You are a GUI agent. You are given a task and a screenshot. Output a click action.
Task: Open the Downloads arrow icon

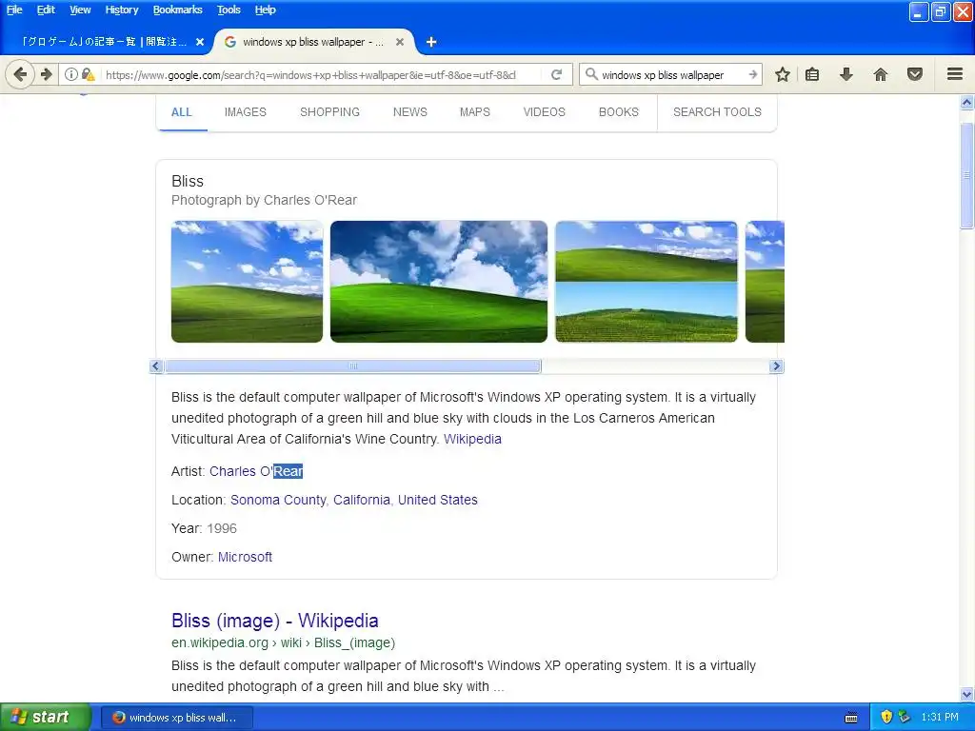coord(846,74)
